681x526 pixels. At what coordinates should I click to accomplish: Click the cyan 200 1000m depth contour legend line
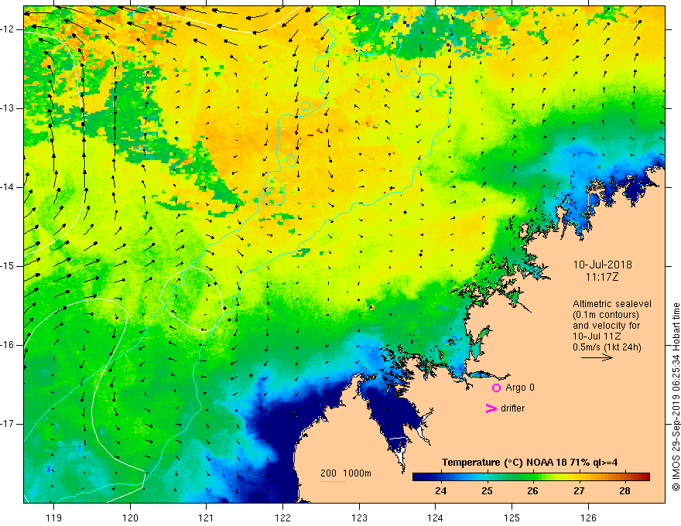tap(333, 481)
